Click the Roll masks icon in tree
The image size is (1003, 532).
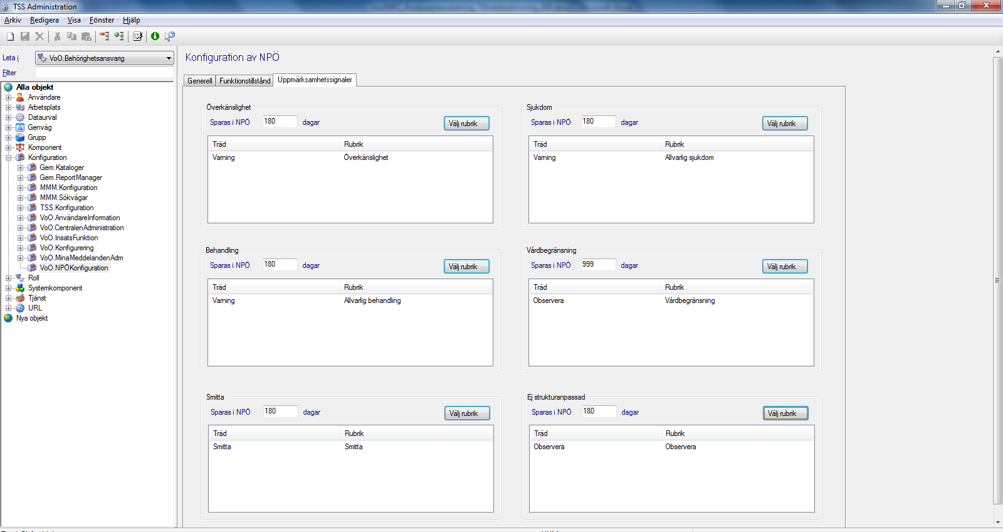point(20,278)
